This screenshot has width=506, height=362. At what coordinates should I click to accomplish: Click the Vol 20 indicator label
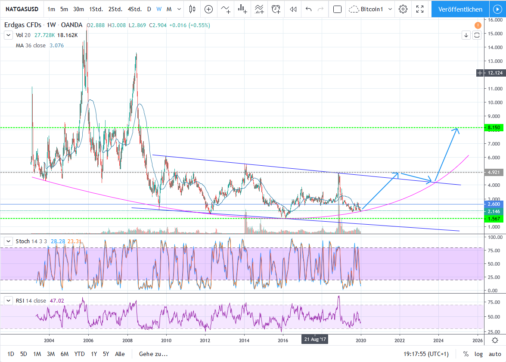(23, 35)
